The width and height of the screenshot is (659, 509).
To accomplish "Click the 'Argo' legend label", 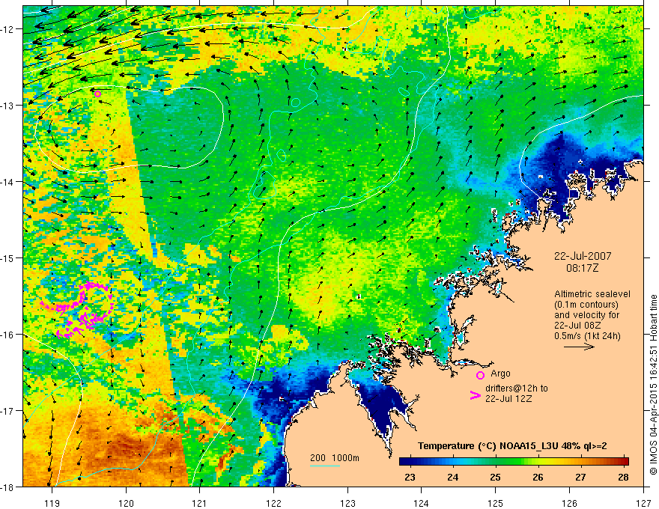I will click(x=500, y=374).
